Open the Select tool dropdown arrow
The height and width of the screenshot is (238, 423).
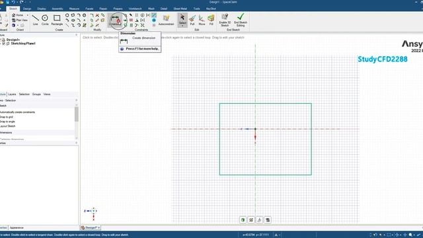[x=182, y=26]
